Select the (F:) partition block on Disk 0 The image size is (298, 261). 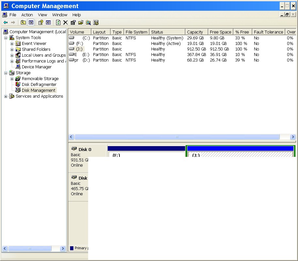click(146, 151)
